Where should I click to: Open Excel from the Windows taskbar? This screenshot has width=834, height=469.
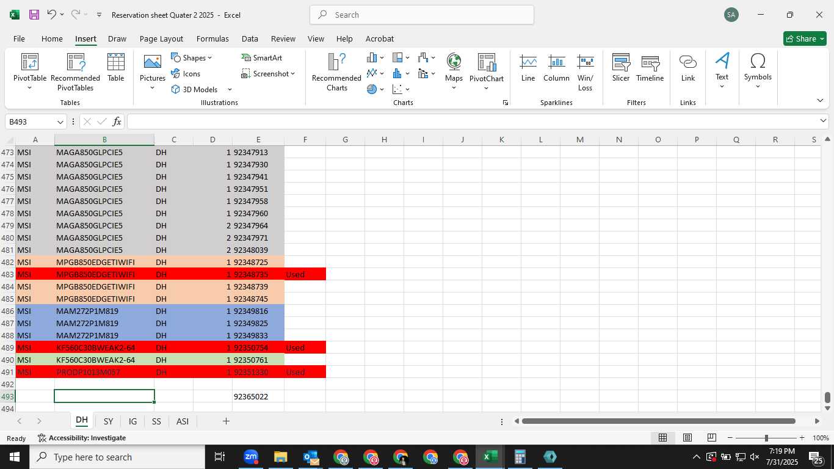490,457
